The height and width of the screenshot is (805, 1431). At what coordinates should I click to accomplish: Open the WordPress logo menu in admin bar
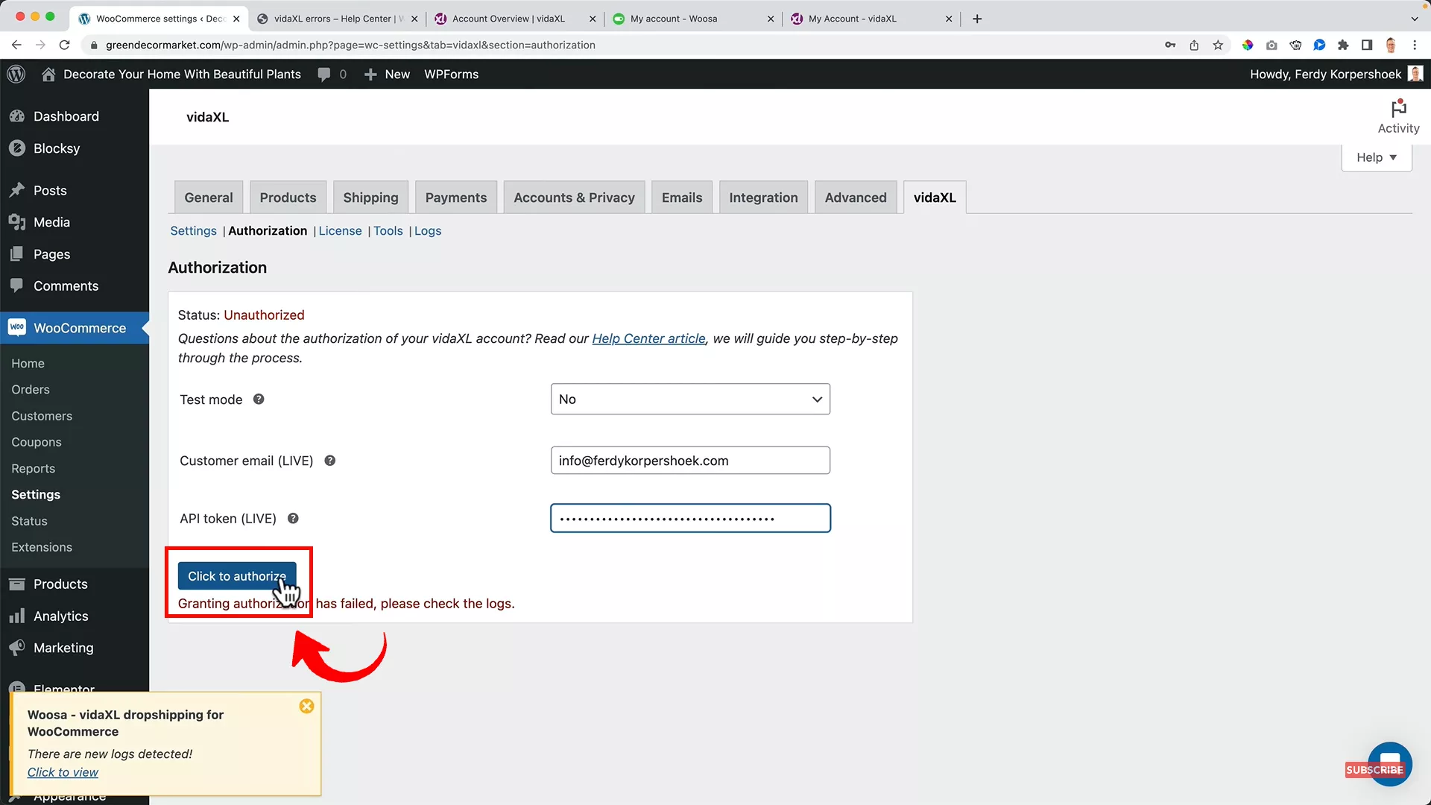pos(16,74)
